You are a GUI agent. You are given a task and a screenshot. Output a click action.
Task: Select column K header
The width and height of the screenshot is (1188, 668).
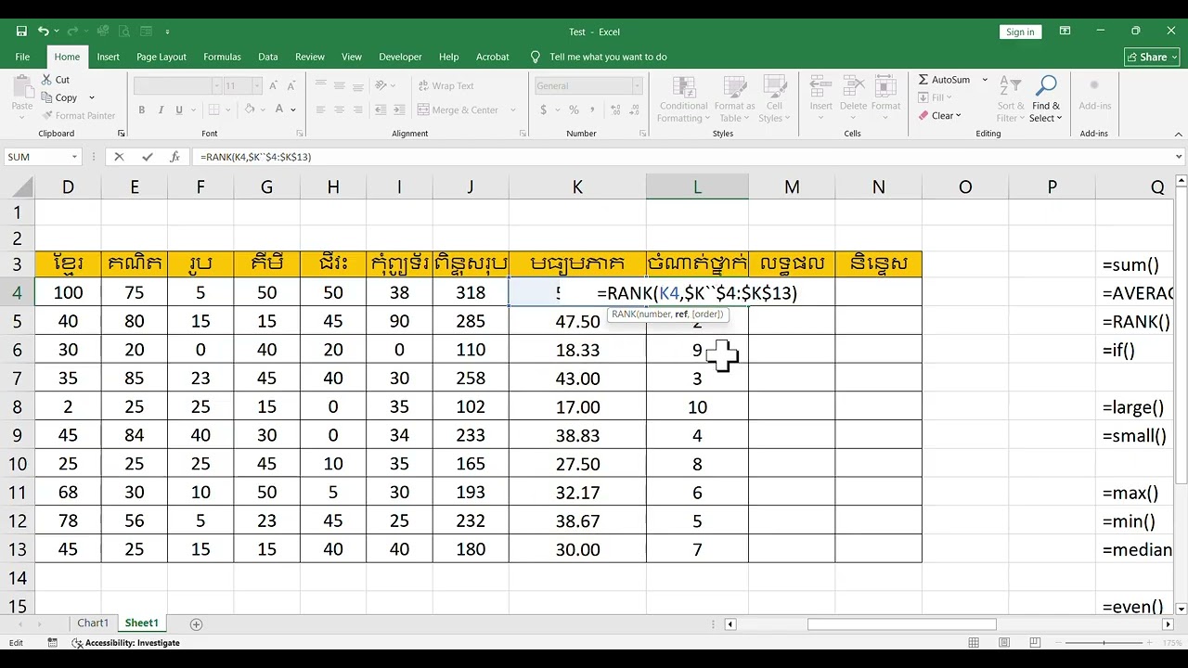577,187
